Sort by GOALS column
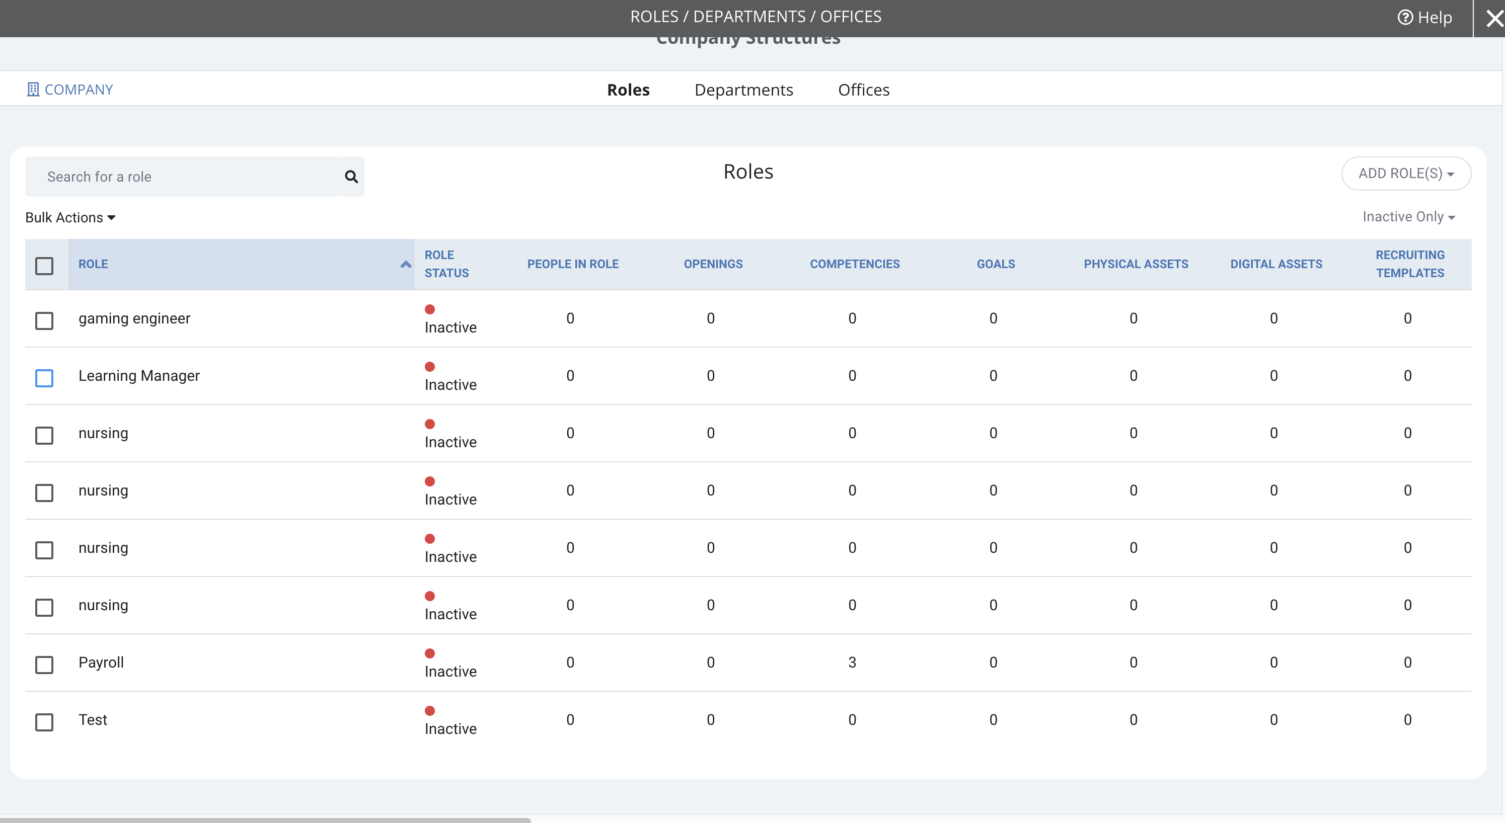 996,264
